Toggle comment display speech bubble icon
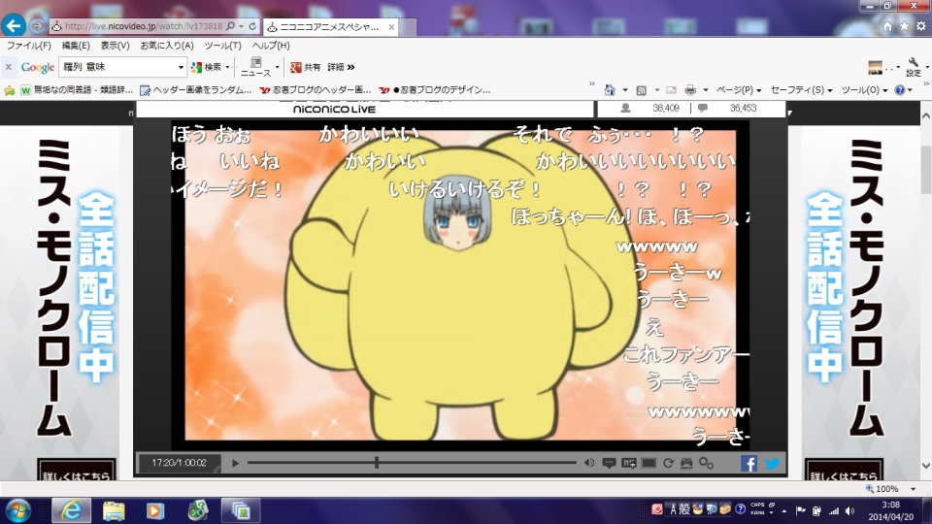932x524 pixels. tap(609, 463)
